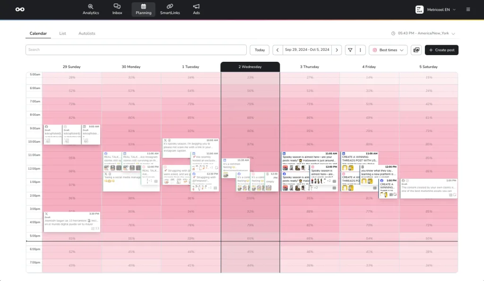The height and width of the screenshot is (281, 484).
Task: Open the Sunday 3:30 PM draft post
Action: pyautogui.click(x=71, y=222)
